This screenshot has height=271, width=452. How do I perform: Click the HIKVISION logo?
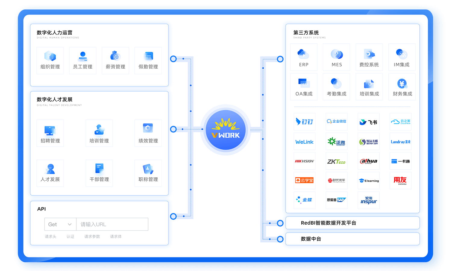point(305,161)
